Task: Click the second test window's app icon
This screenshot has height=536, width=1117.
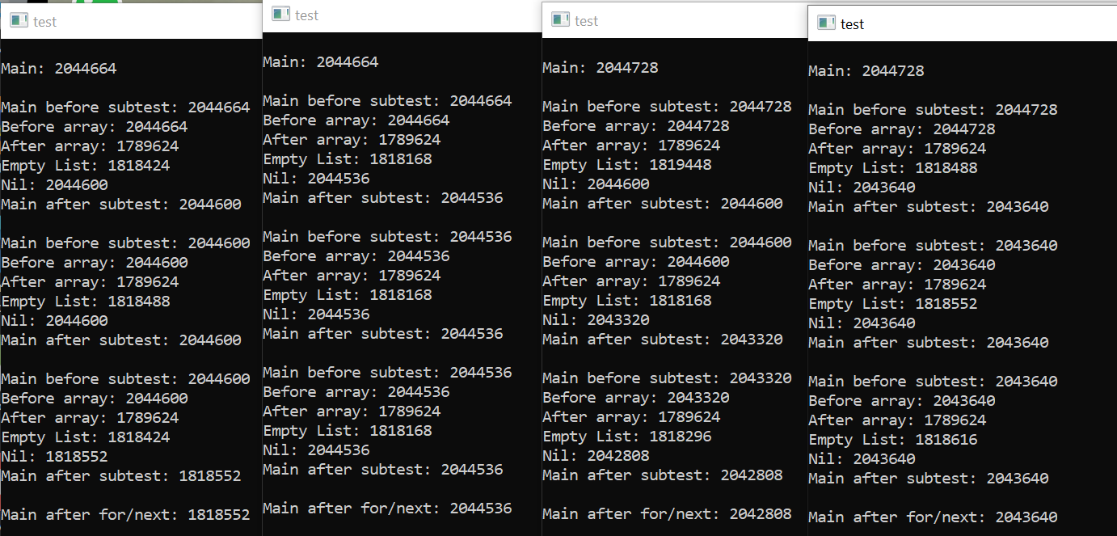Action: click(280, 14)
